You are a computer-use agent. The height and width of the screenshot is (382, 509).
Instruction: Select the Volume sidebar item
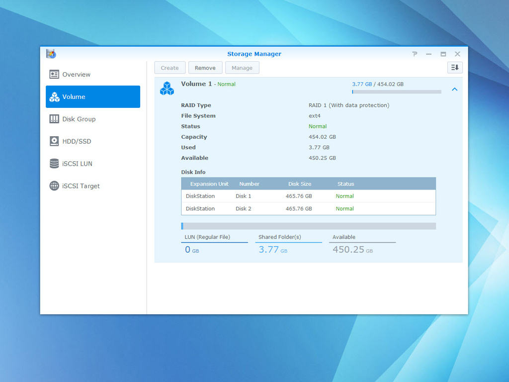coord(93,97)
